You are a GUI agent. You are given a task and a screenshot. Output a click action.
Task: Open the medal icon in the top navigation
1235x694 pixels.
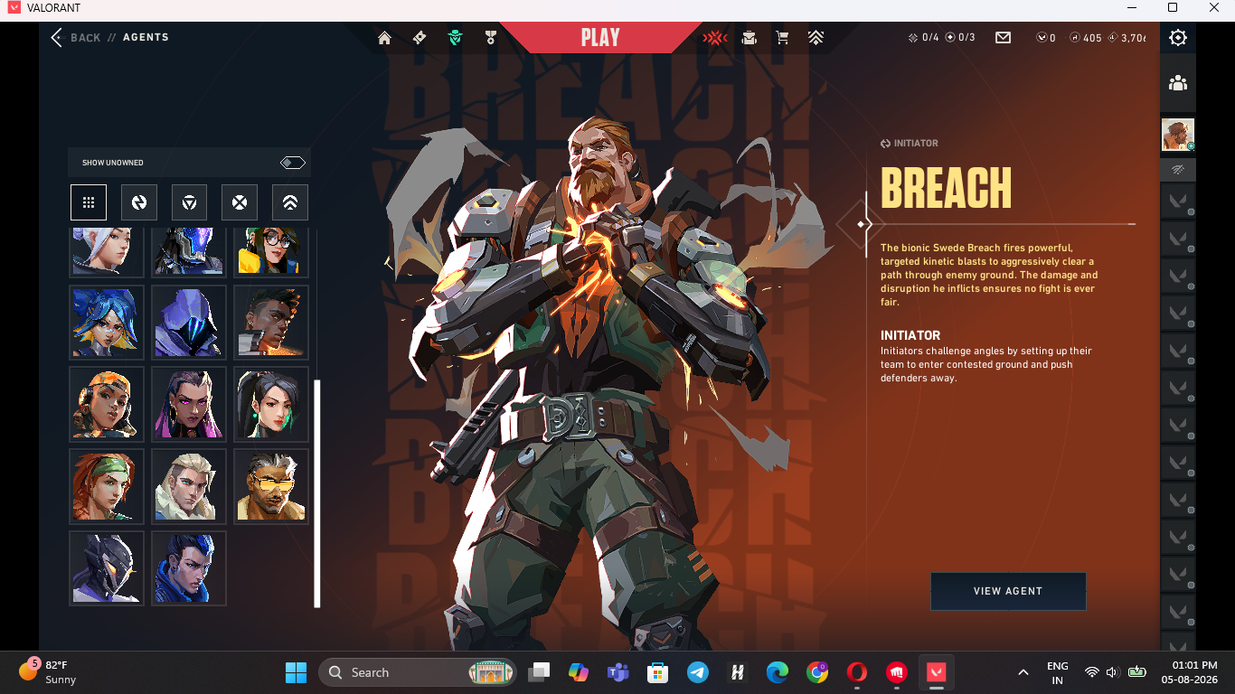click(x=491, y=38)
